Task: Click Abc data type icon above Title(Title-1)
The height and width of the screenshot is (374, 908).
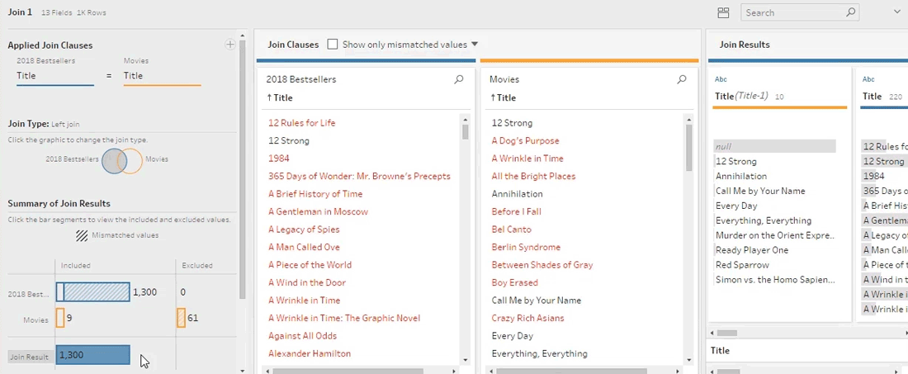Action: point(721,79)
